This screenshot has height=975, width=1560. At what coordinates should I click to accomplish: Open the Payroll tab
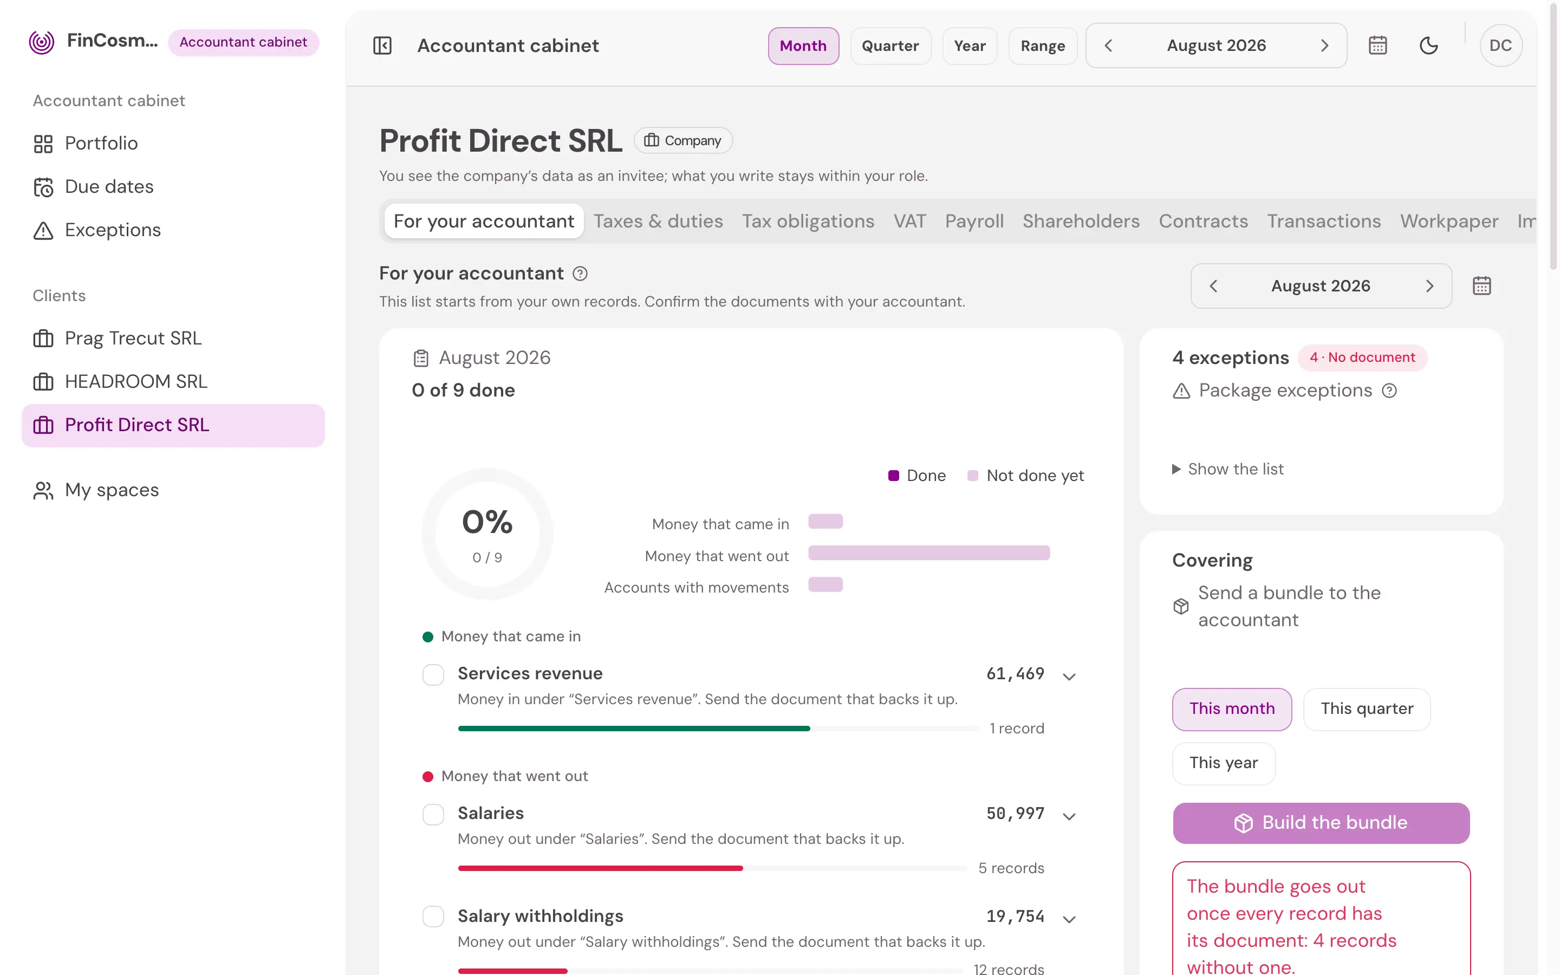pos(974,222)
